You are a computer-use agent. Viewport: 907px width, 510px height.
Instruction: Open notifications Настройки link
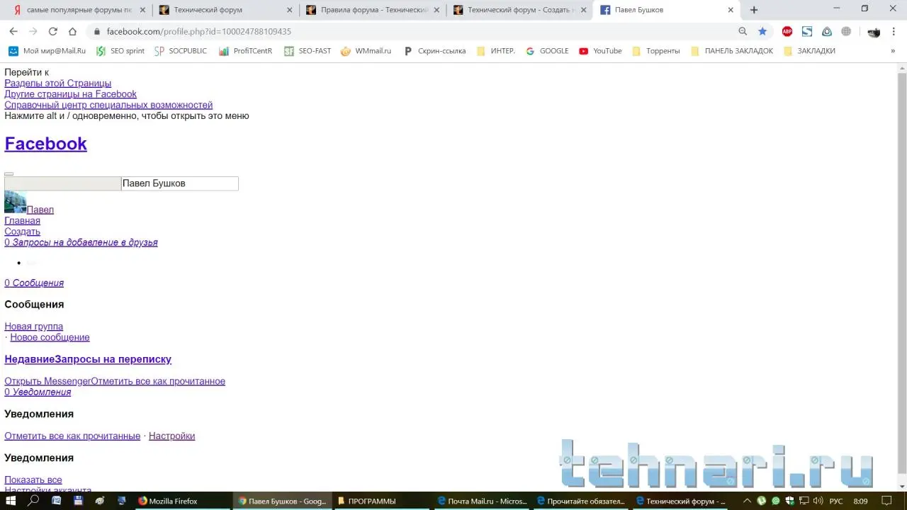(171, 436)
